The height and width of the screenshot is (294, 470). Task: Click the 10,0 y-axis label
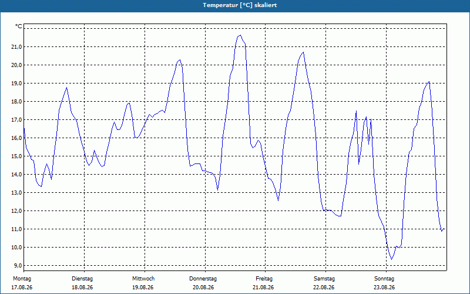[x=16, y=248]
